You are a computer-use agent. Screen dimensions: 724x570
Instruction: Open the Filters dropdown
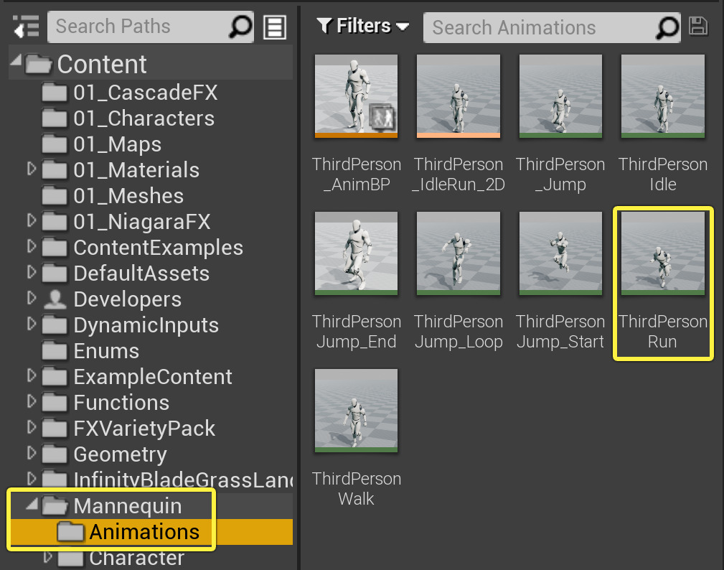pos(363,27)
